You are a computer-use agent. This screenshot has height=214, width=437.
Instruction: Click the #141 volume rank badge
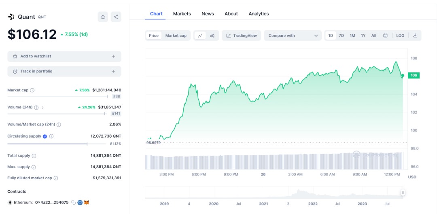coord(116,113)
